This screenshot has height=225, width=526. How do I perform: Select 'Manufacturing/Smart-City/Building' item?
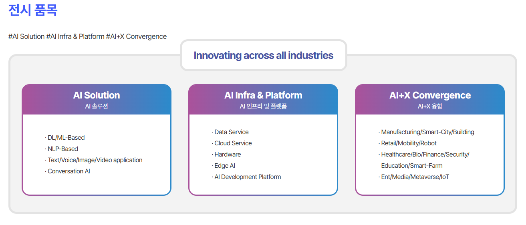tap(426, 132)
